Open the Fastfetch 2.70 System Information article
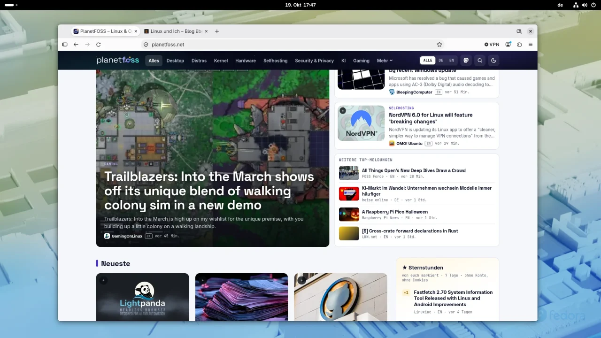601x338 pixels. (453, 298)
